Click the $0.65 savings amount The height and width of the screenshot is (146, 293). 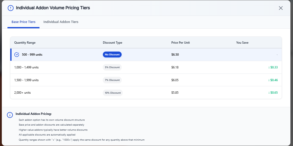point(273,93)
